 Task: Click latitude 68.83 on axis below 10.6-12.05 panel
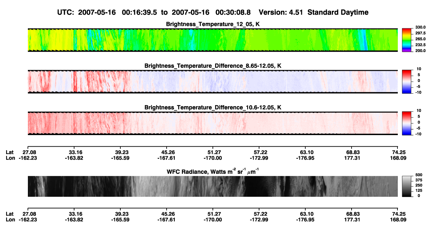(353, 152)
